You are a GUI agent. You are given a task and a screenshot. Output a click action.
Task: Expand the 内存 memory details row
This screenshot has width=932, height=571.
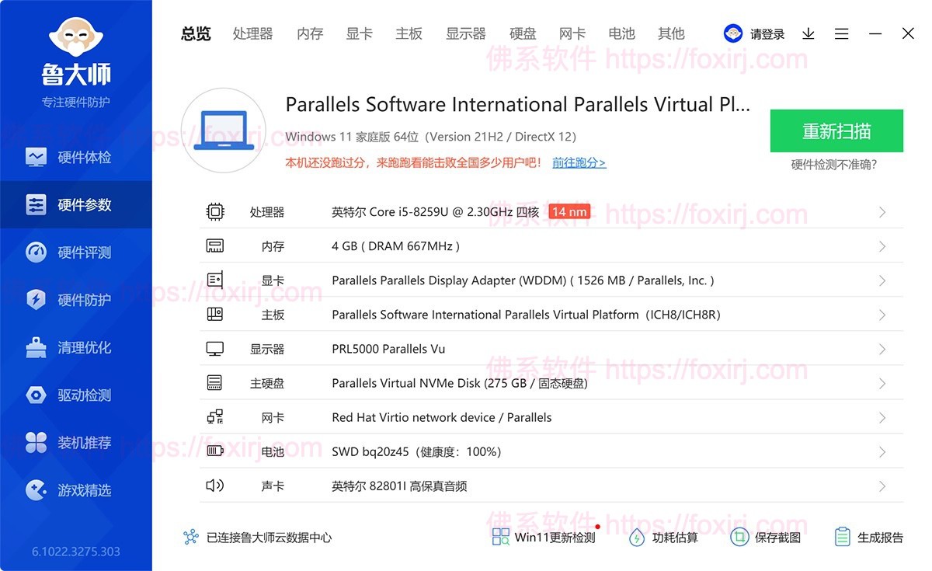pos(882,245)
